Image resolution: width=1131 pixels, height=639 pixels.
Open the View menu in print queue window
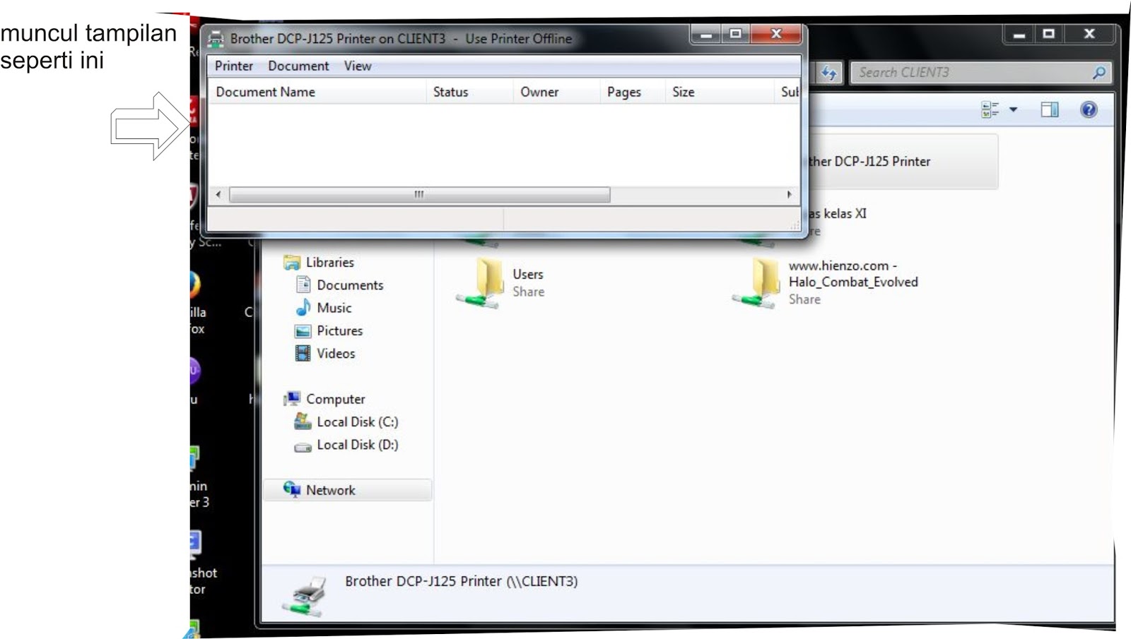pos(358,66)
